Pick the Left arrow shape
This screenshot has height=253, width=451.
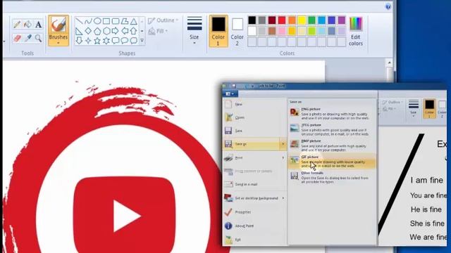tap(125, 31)
